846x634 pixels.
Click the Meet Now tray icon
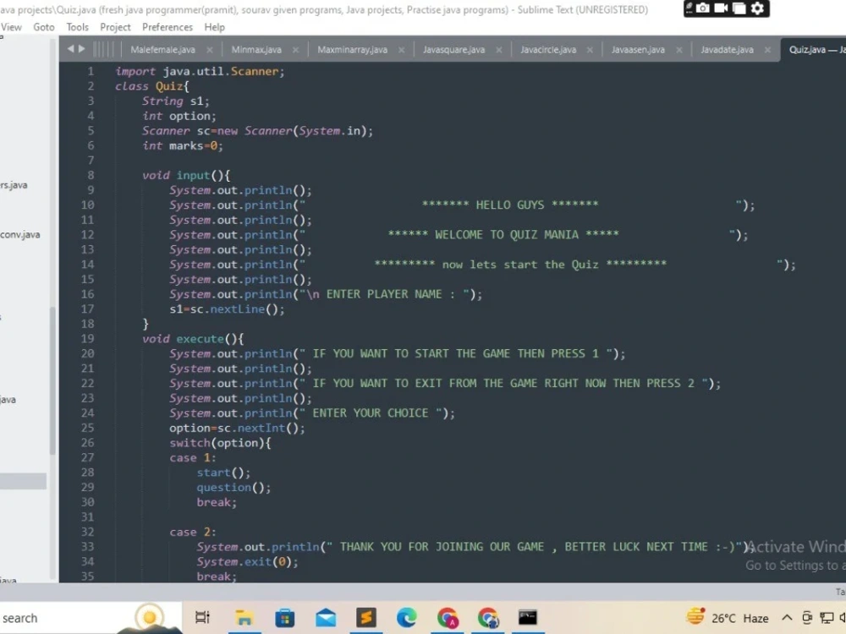pos(807,618)
